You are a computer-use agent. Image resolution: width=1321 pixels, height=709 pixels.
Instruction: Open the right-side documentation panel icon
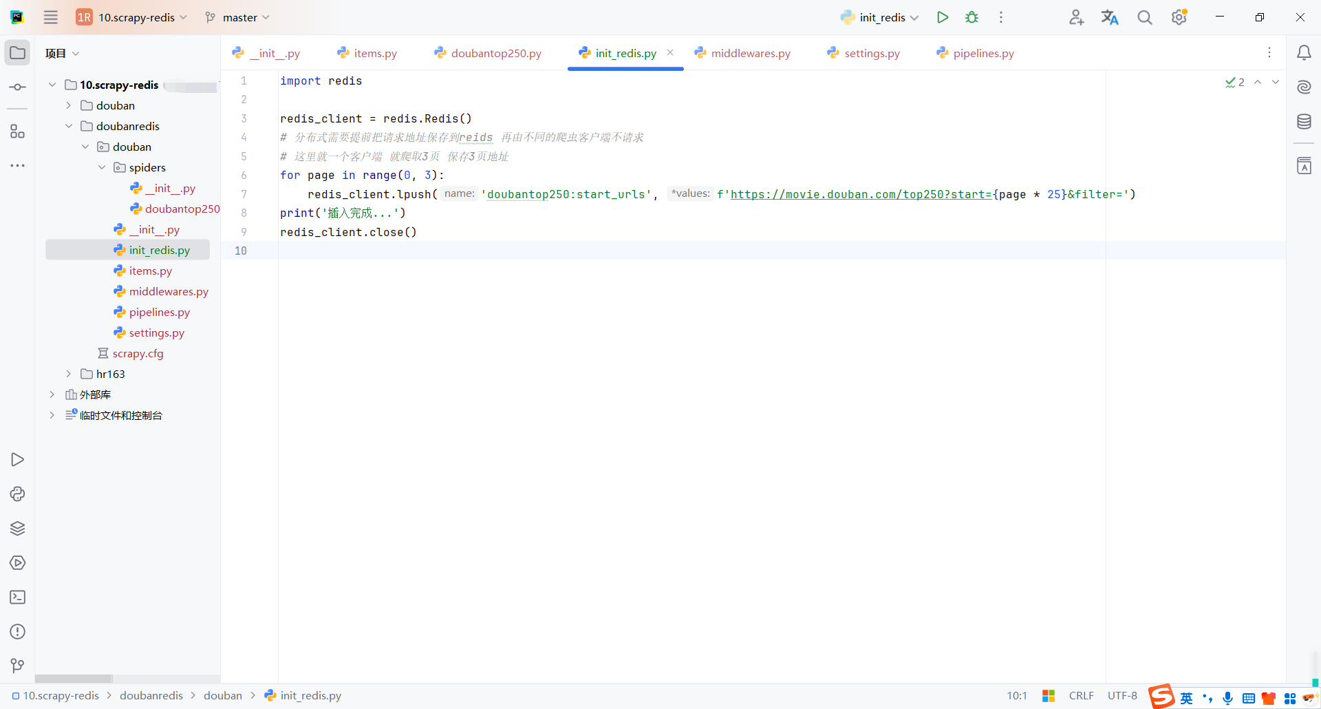[1304, 165]
